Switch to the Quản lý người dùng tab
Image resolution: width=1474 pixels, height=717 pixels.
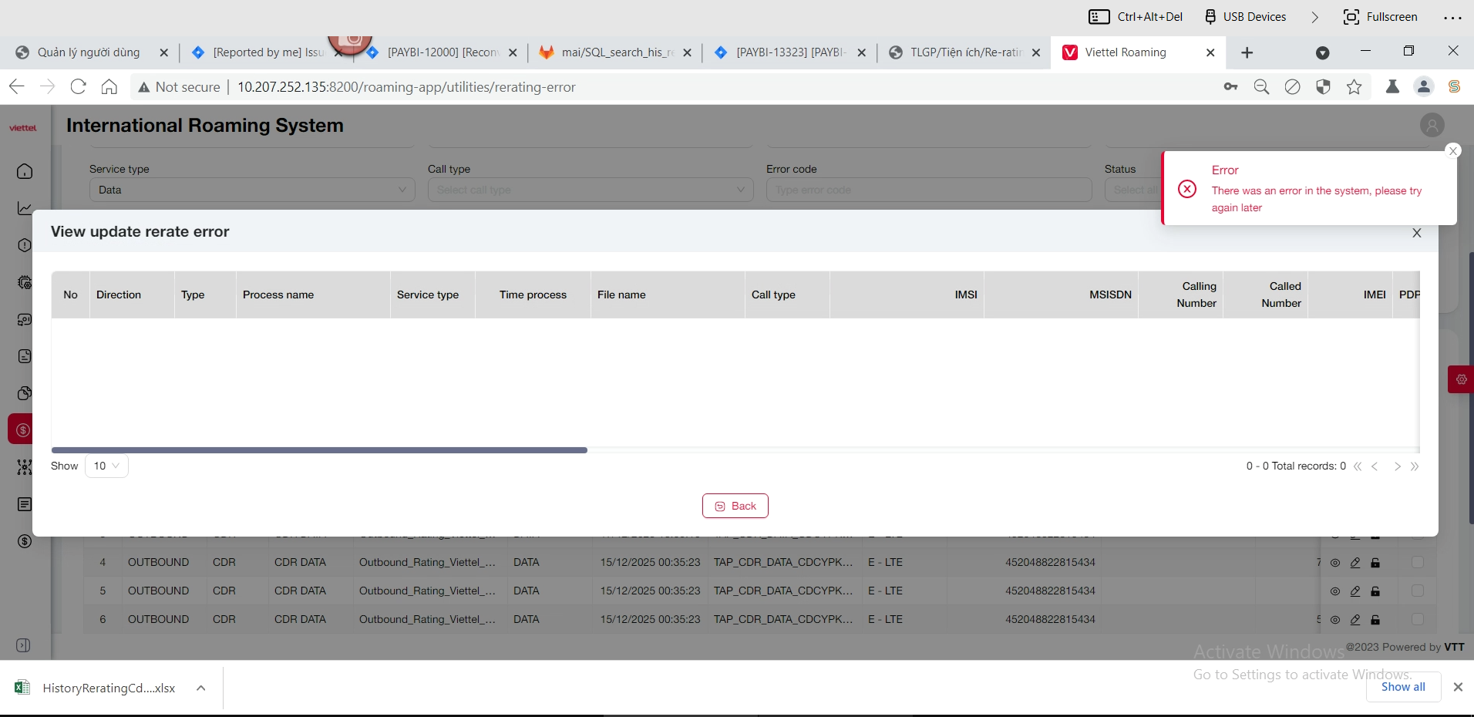coord(89,52)
